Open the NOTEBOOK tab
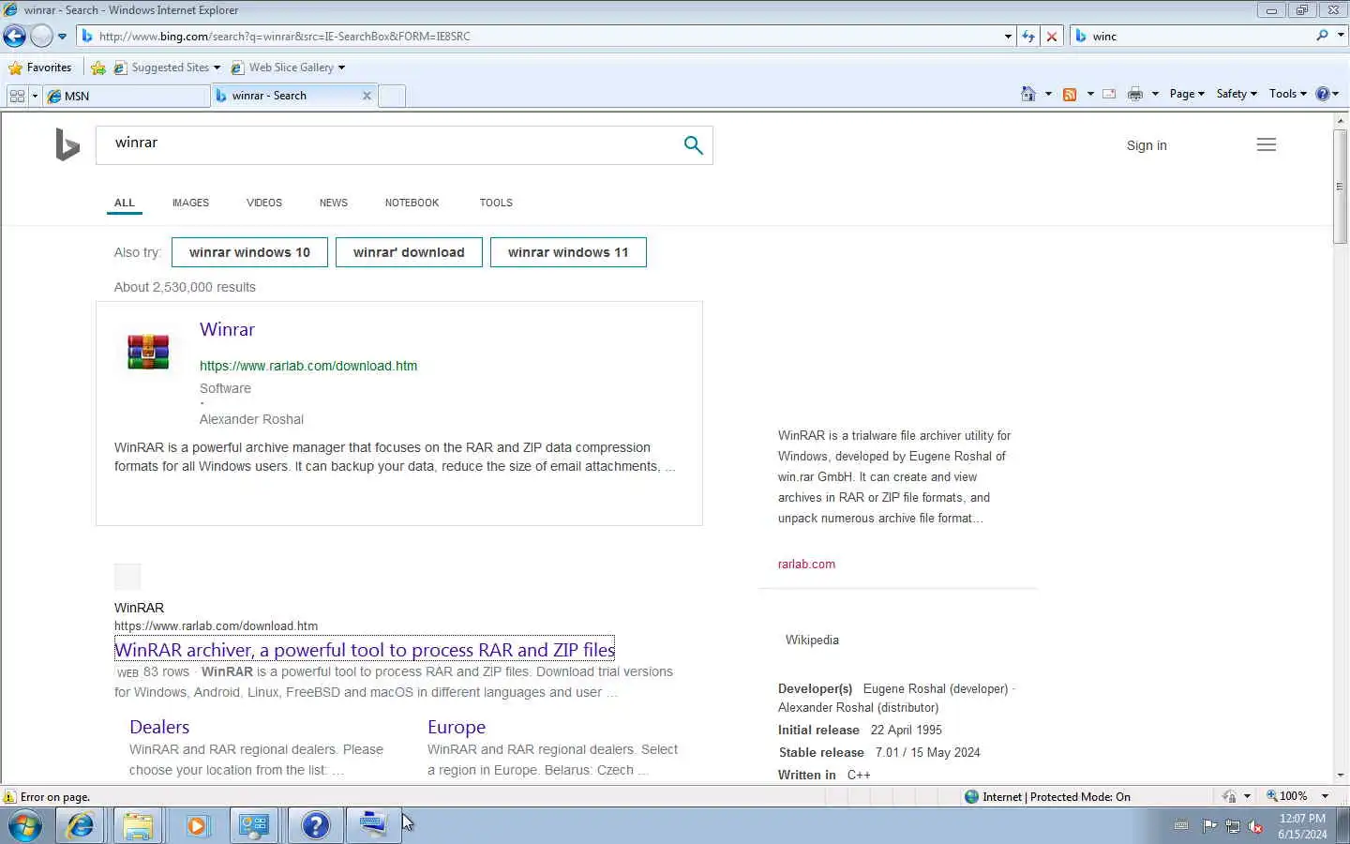1350x844 pixels. click(412, 203)
